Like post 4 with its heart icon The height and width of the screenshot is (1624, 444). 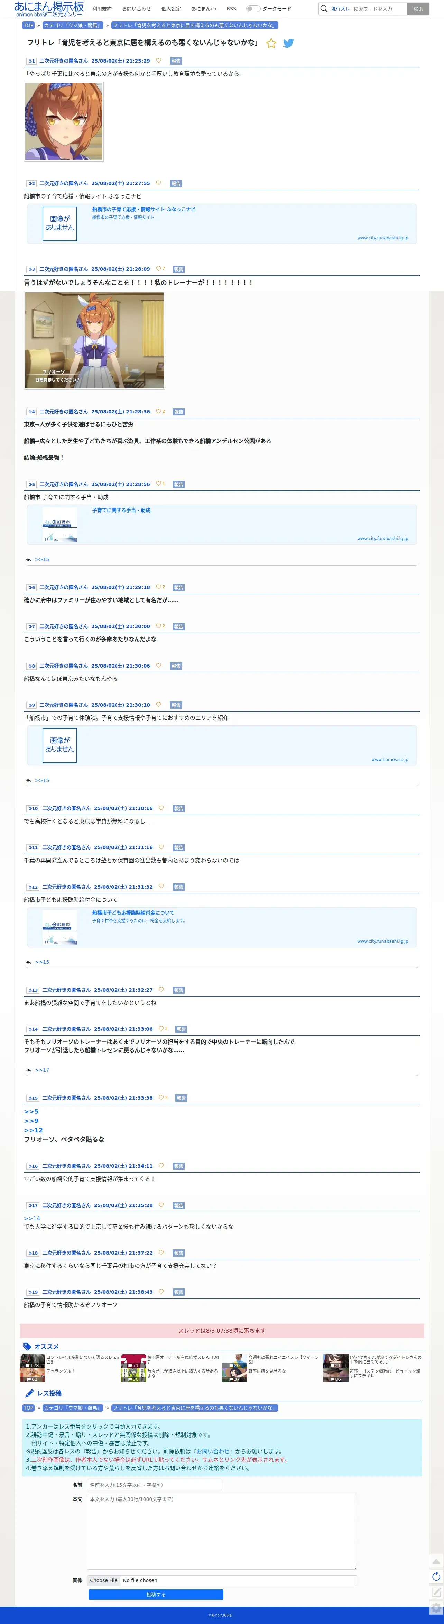[159, 411]
